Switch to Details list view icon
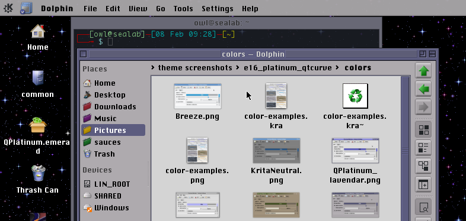The height and width of the screenshot is (221, 466). coord(423,148)
